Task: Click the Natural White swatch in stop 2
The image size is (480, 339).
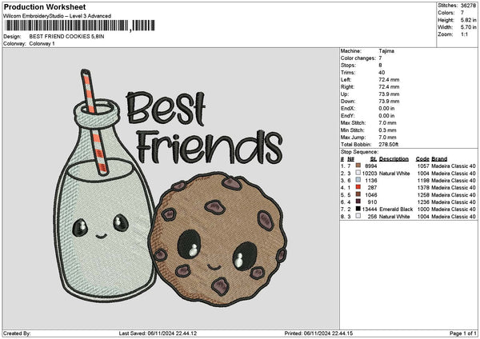Action: tap(358, 173)
